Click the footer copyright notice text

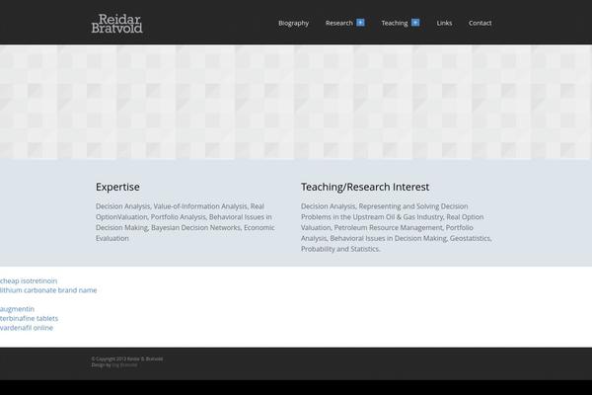click(127, 359)
